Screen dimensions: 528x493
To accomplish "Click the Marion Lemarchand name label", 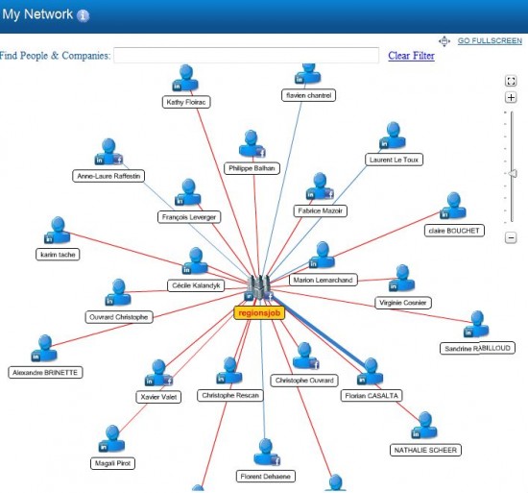I will (x=324, y=280).
